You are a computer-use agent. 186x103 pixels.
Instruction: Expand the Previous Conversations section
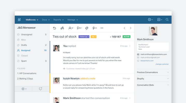tap(153, 72)
